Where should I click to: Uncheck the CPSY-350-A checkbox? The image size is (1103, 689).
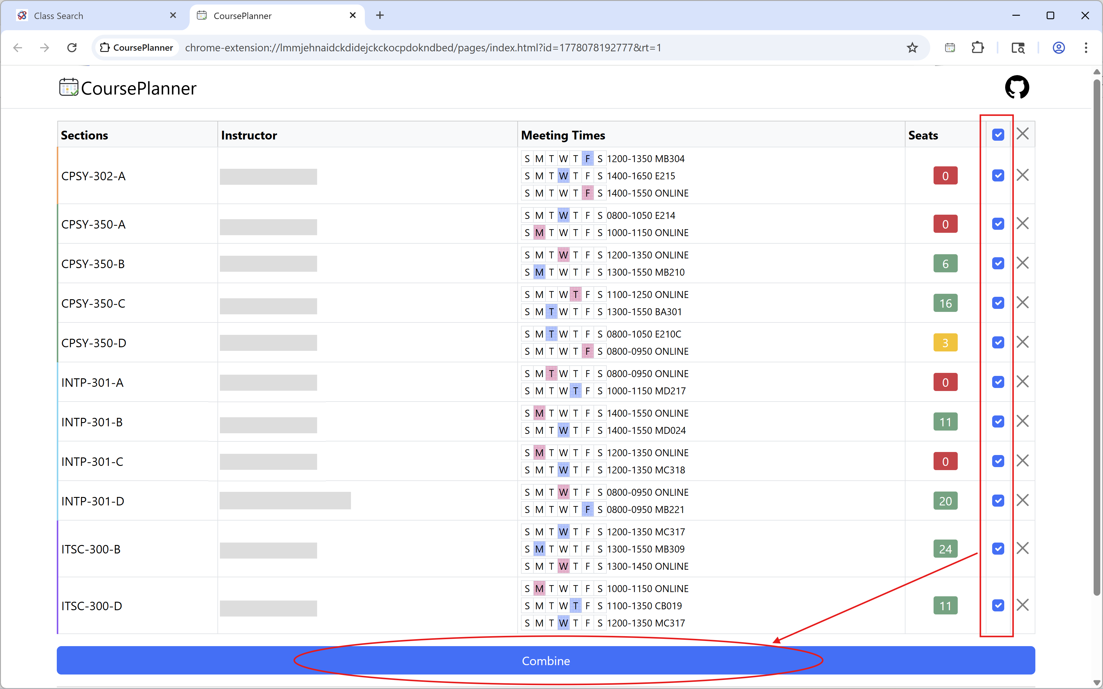pyautogui.click(x=998, y=224)
